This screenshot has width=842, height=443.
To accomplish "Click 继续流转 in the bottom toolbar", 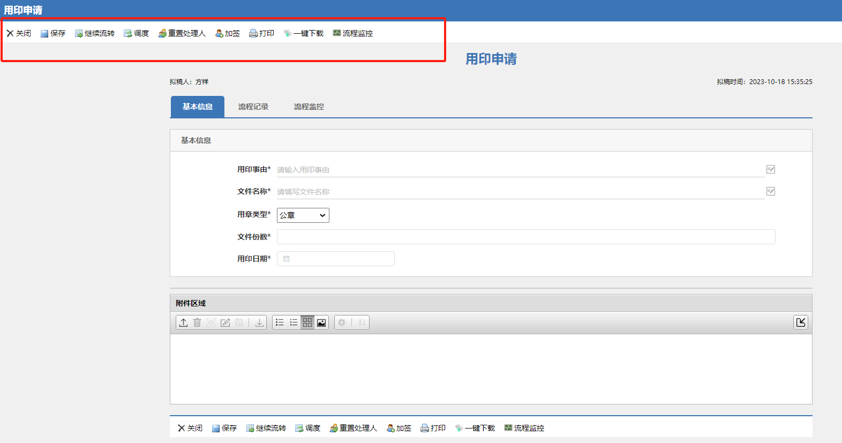I will (x=266, y=428).
